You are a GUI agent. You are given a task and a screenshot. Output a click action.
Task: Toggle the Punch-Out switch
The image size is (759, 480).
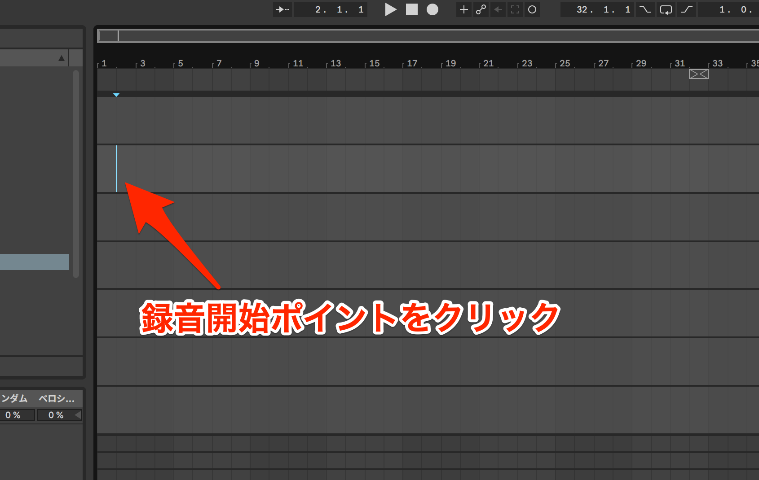coord(687,9)
